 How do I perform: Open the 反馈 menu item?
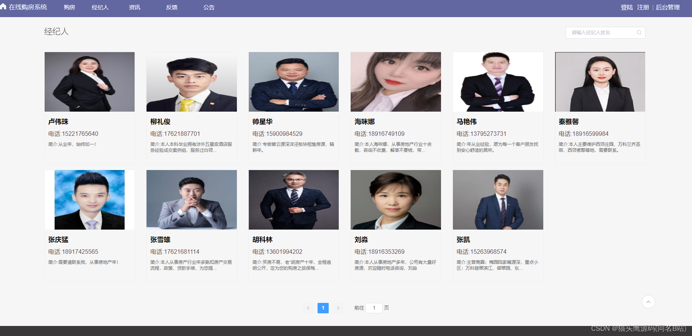pos(172,7)
